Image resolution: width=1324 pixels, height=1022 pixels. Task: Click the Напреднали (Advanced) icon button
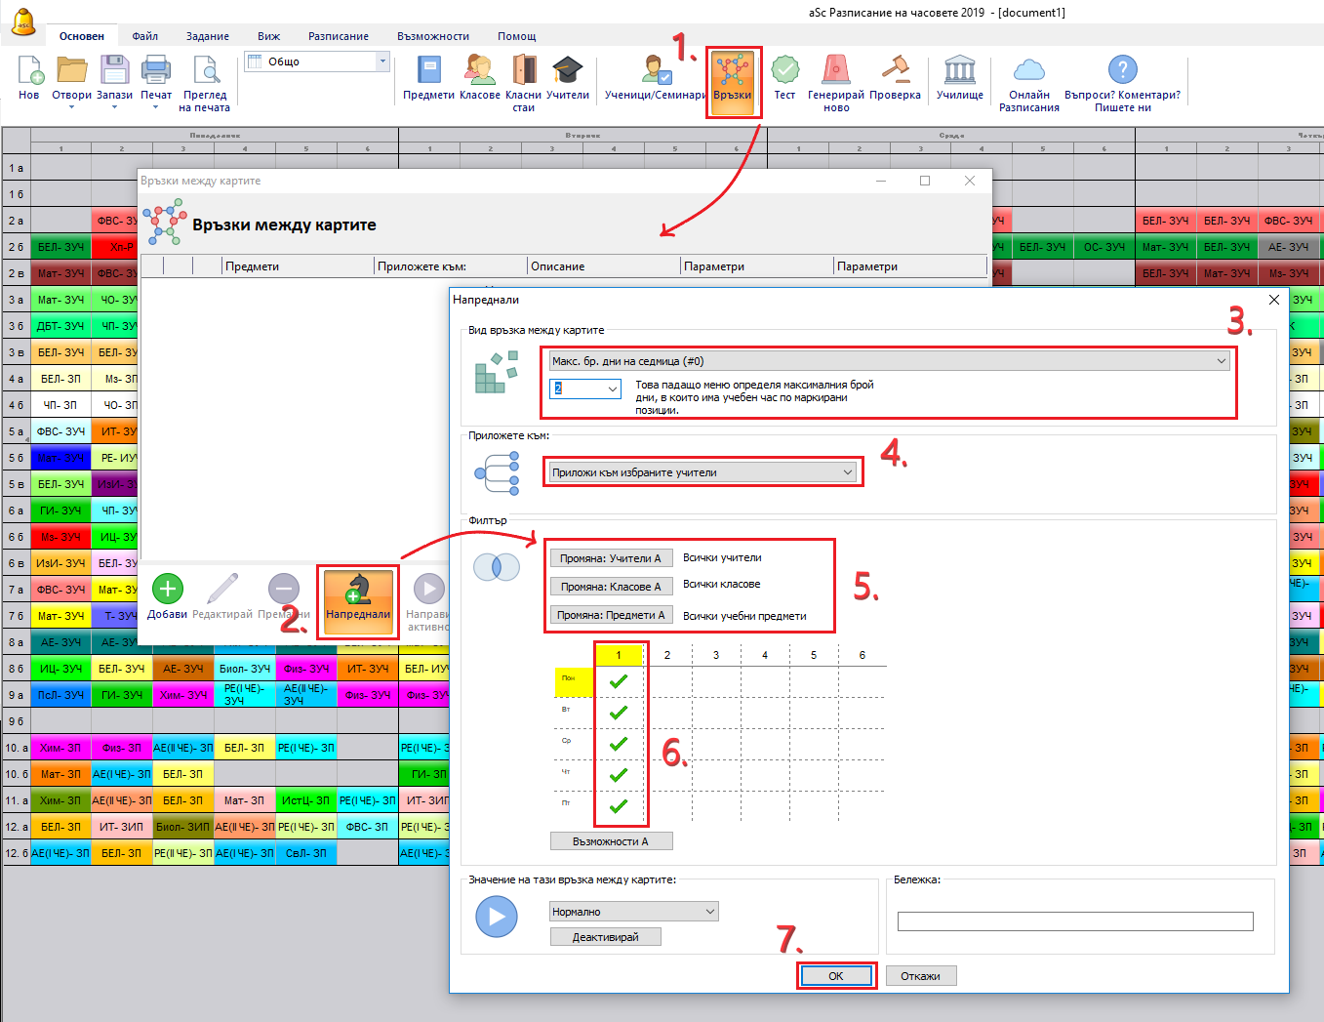pos(358,596)
